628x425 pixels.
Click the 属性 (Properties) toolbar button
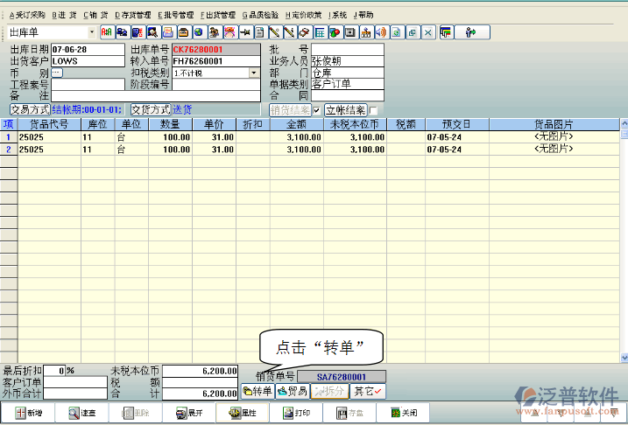point(242,413)
